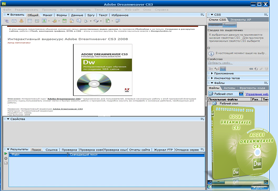The height and width of the screenshot is (191, 278).
Task: Collapse the Результаты panel
Action: (8, 149)
